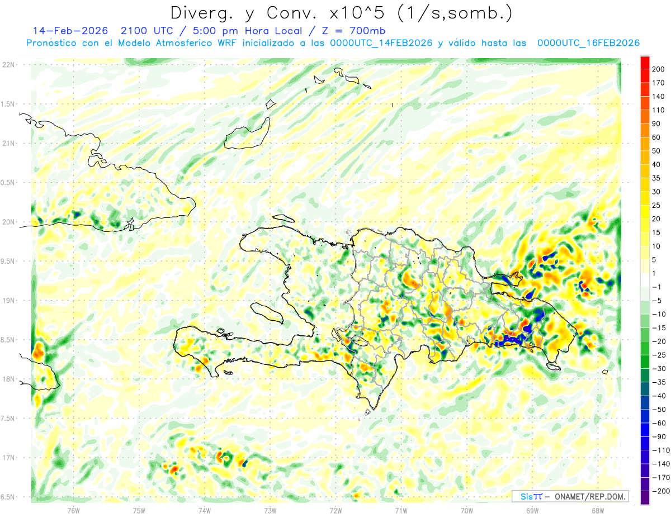Select the '0.5N' latitude axis label
The image size is (671, 518).
tap(8, 183)
